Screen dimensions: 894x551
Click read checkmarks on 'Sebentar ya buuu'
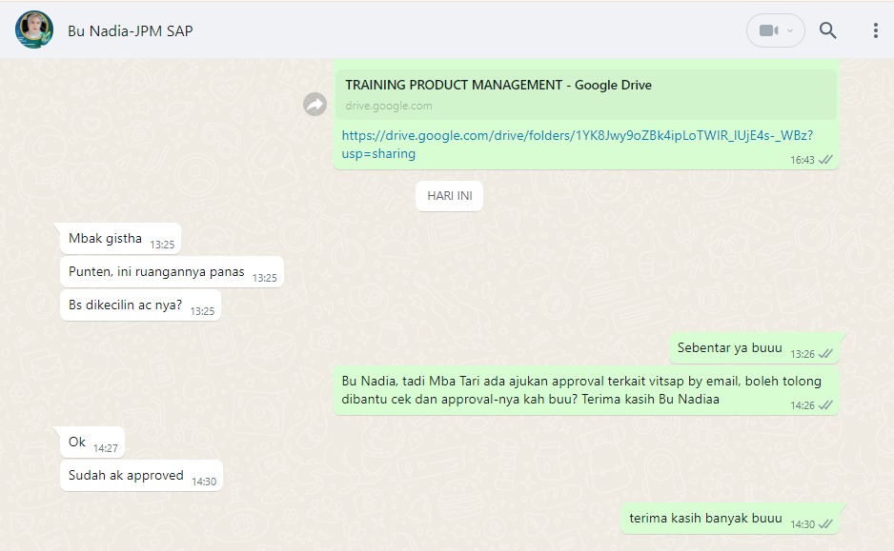tap(826, 354)
